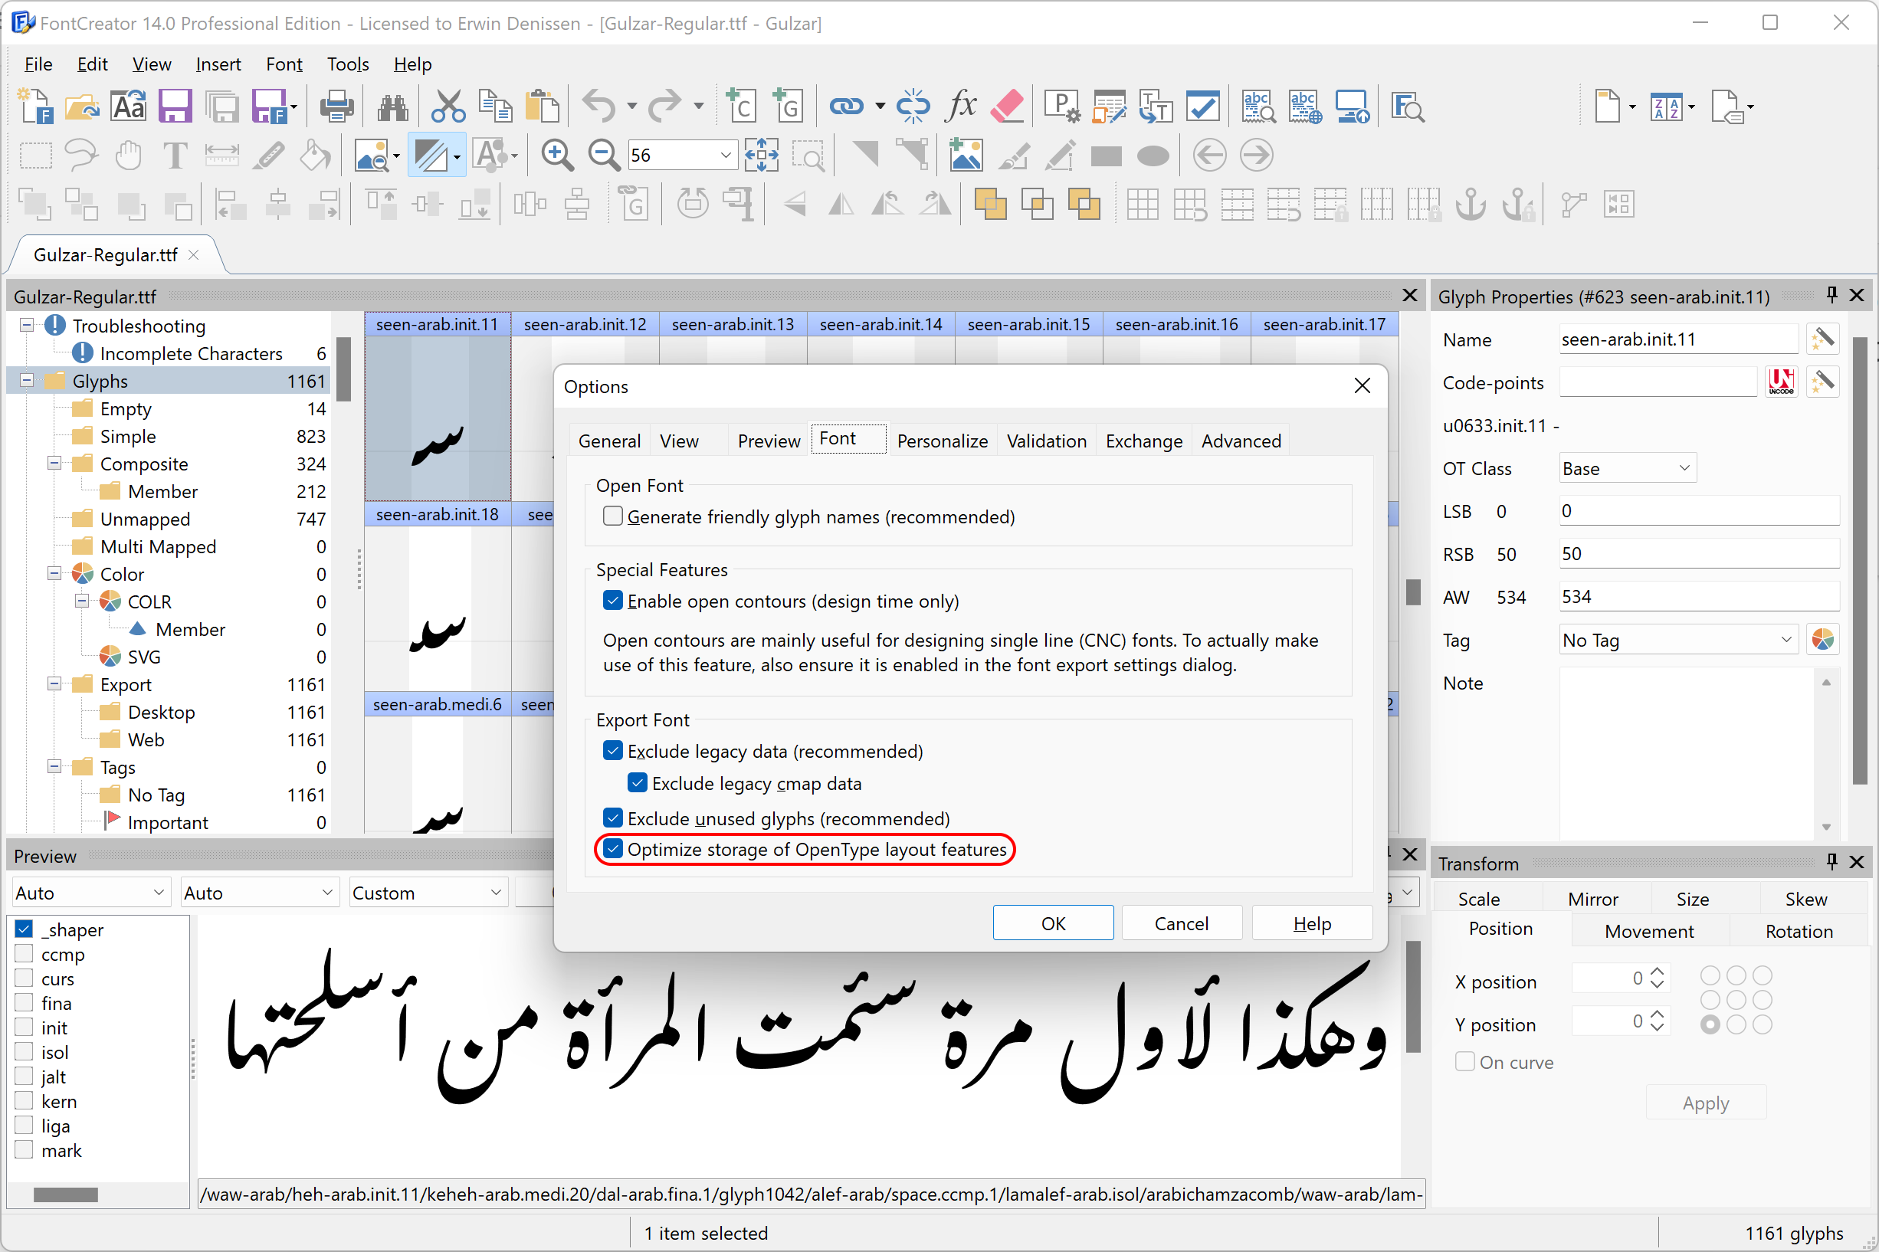The image size is (1879, 1252).
Task: Increase the X position stepper
Action: (1657, 972)
